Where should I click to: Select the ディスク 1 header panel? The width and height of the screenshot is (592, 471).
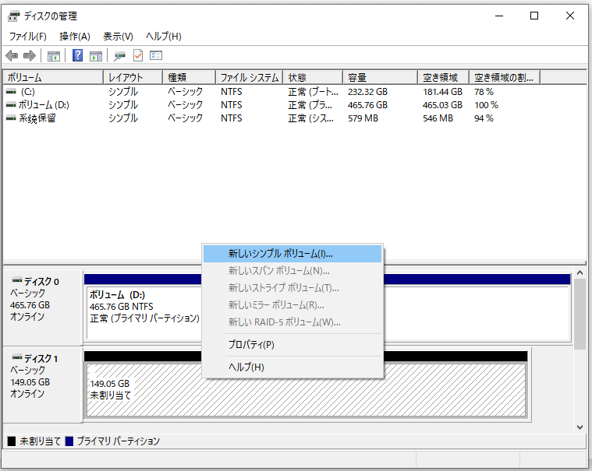(x=43, y=385)
